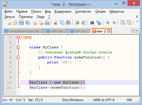Toggle INS insert mode in status bar
Viewport: 142px width, 105px height.
[x=129, y=100]
